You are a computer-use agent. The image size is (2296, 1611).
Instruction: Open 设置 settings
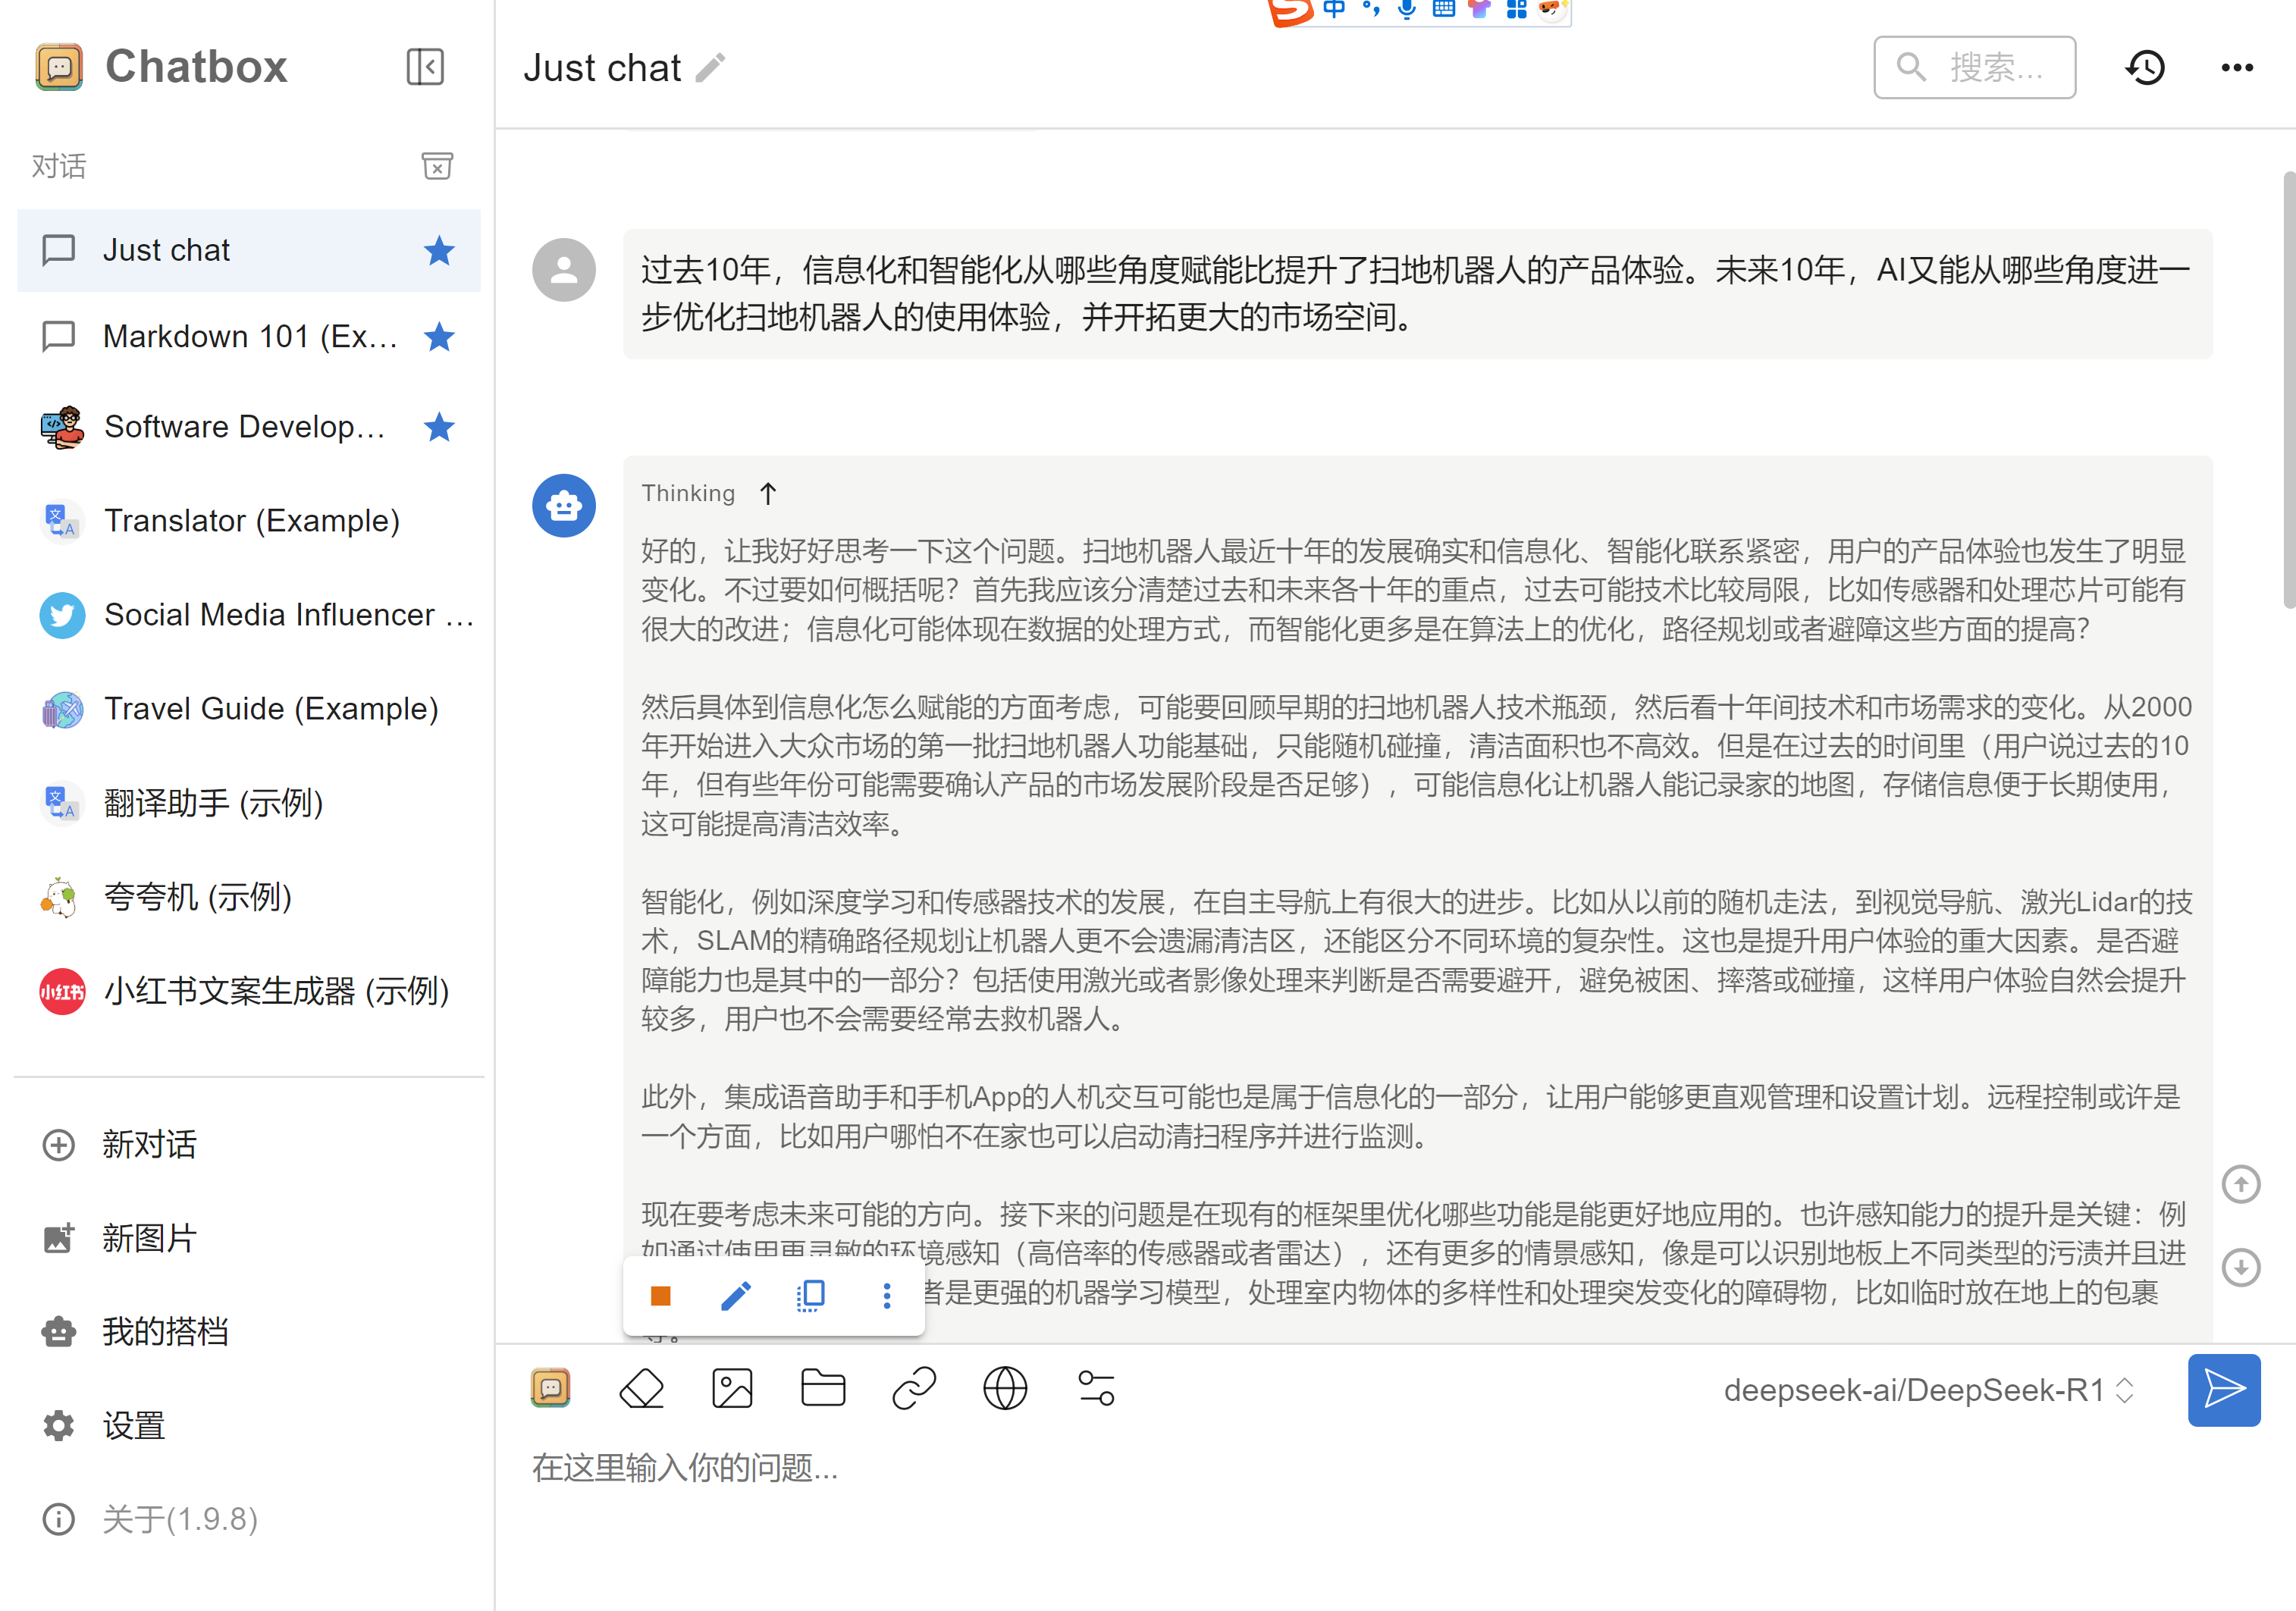point(133,1425)
